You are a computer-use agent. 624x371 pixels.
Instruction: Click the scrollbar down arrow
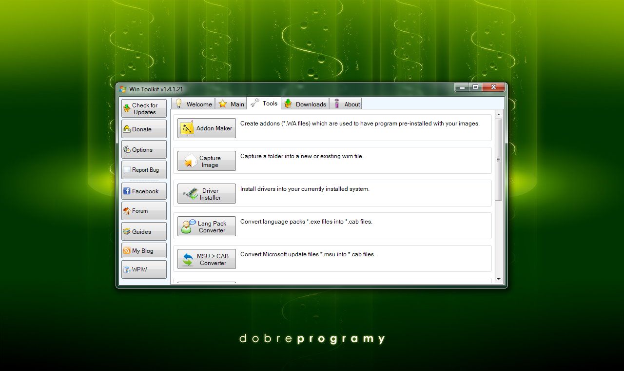click(x=499, y=279)
